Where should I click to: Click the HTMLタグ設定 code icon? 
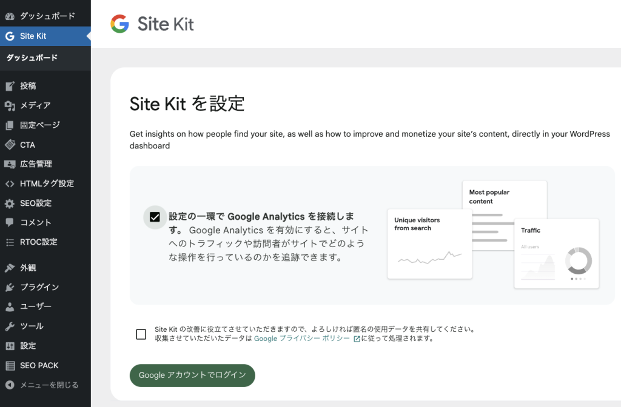coord(9,183)
